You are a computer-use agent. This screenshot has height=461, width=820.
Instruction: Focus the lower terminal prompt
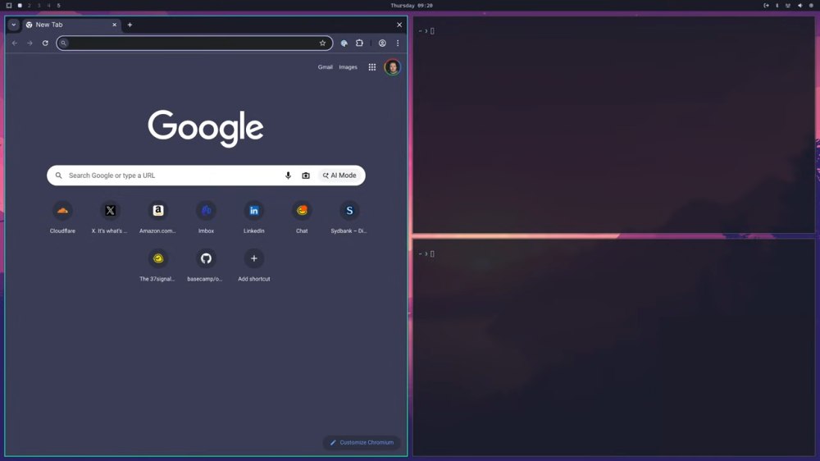(426, 253)
